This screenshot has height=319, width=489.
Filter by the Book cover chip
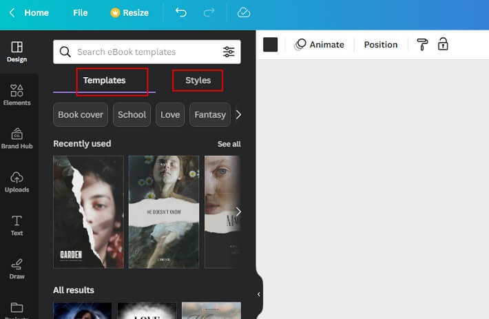pos(81,115)
